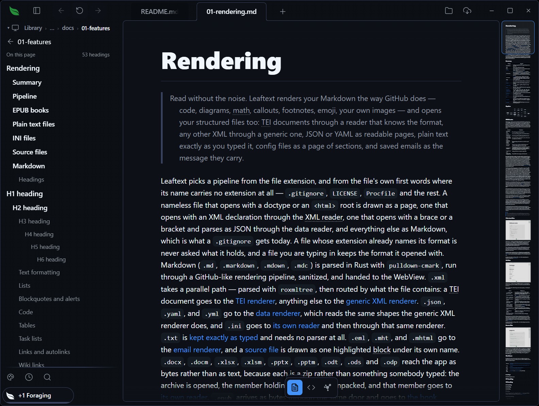Switch to the README.md tab
Image resolution: width=539 pixels, height=406 pixels.
[159, 12]
